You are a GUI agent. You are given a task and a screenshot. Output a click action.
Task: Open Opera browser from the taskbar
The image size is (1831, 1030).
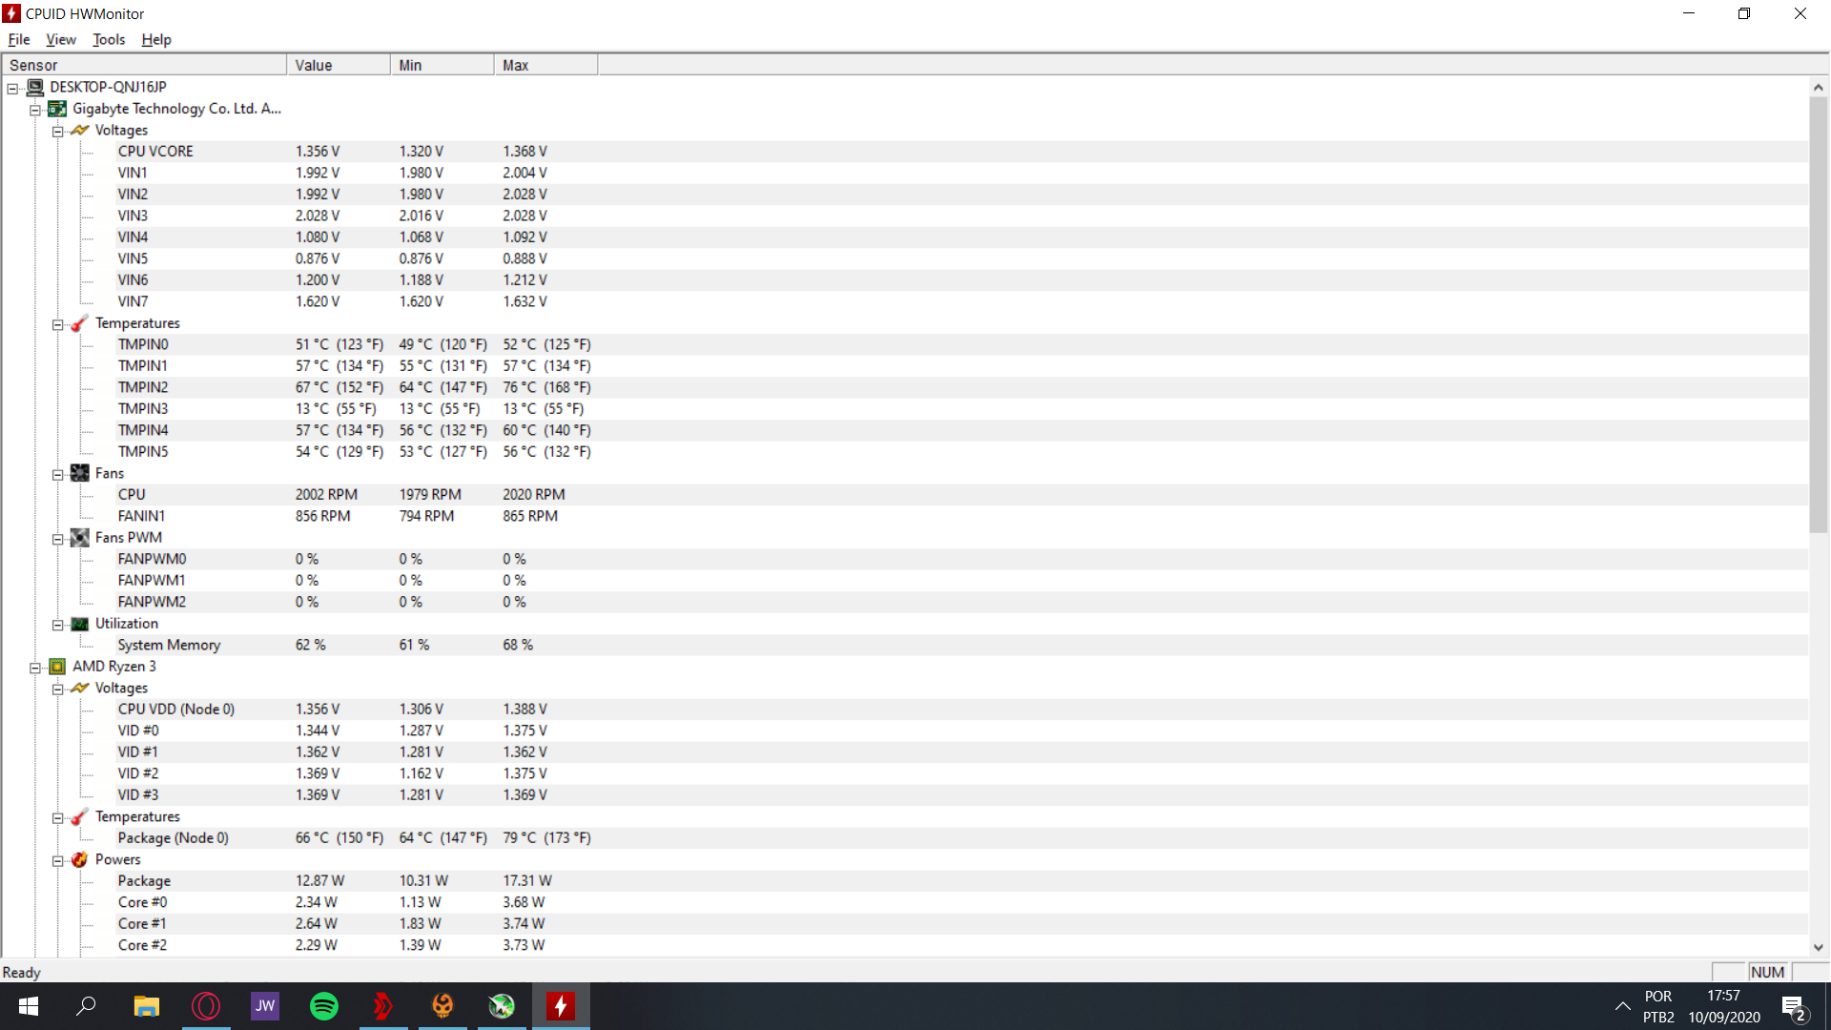(206, 1006)
